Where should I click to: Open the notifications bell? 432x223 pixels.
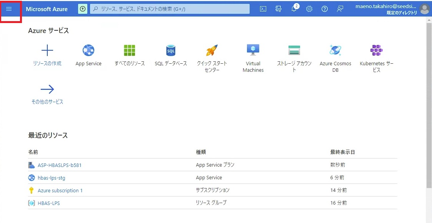point(294,9)
